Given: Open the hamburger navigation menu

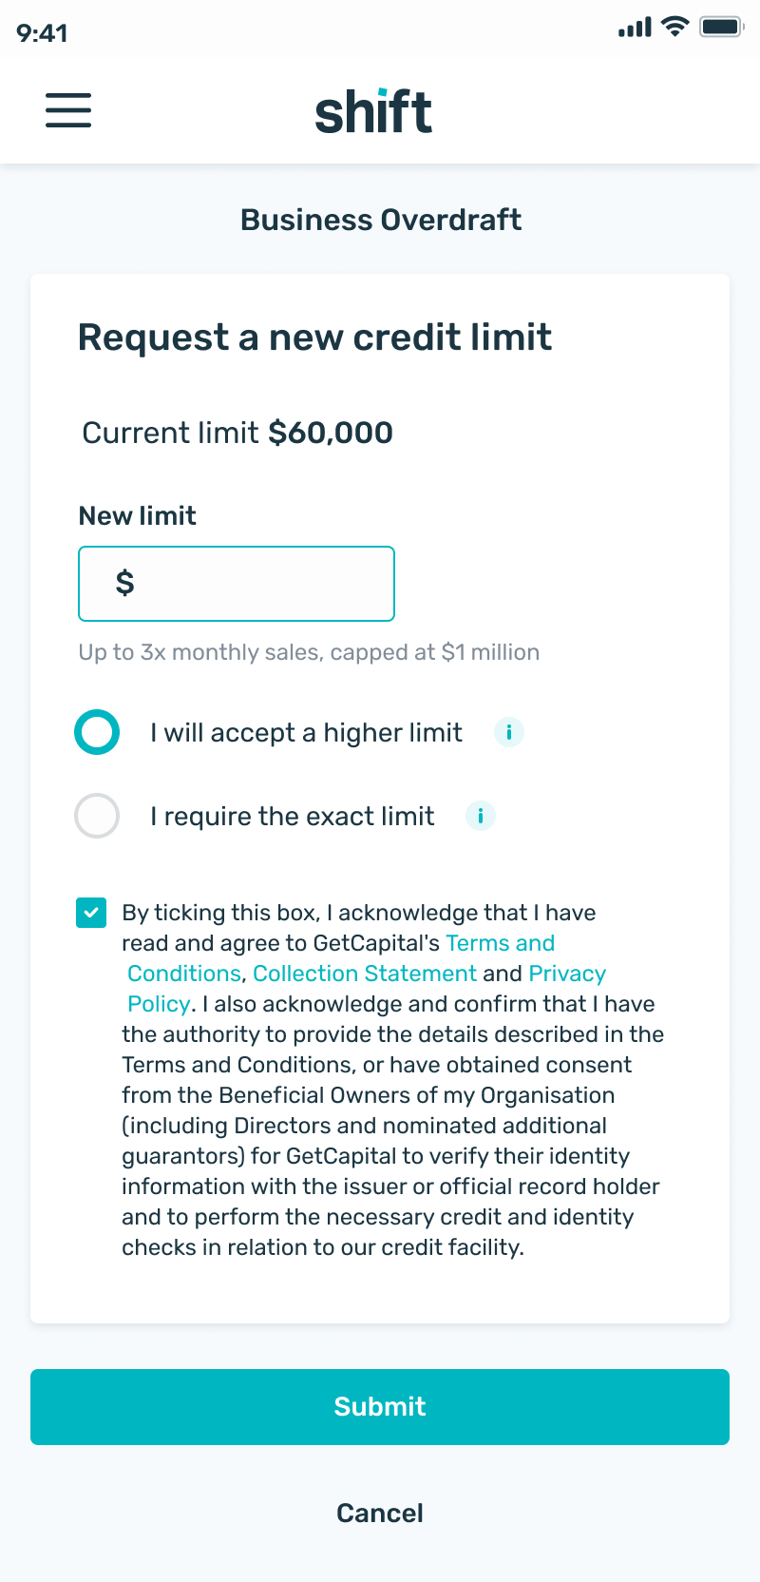Looking at the screenshot, I should pyautogui.click(x=68, y=110).
